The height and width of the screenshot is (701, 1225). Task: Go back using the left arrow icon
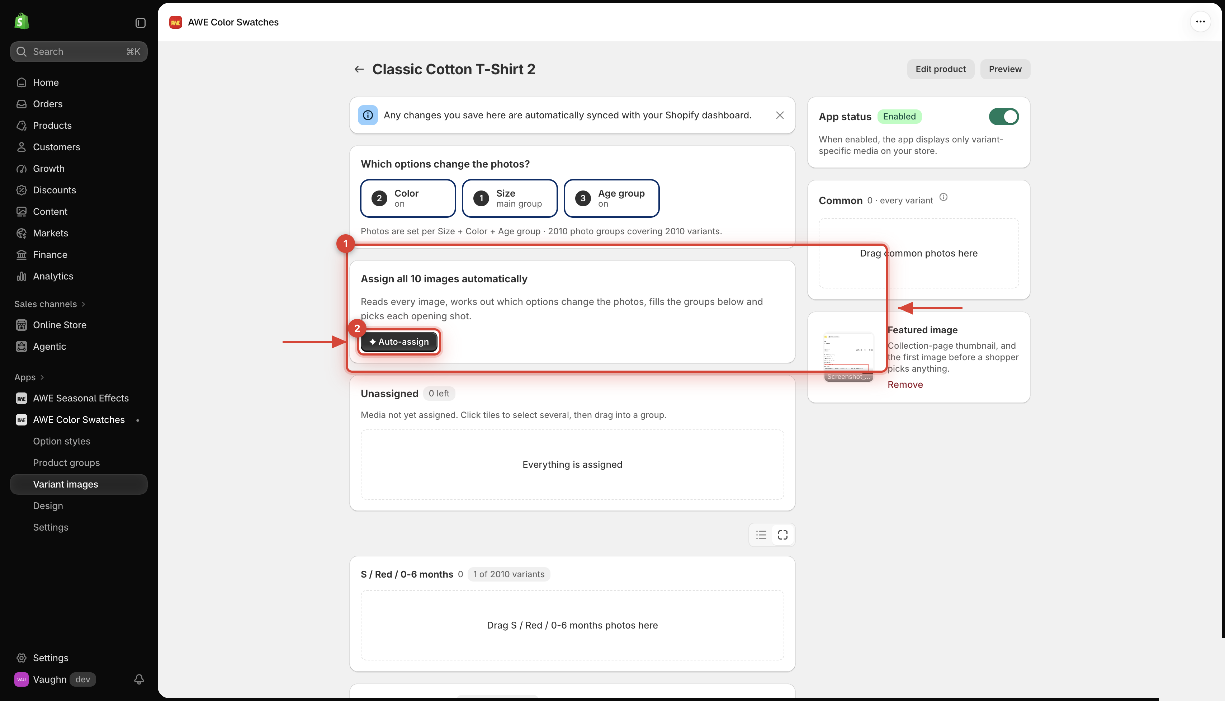pyautogui.click(x=359, y=69)
